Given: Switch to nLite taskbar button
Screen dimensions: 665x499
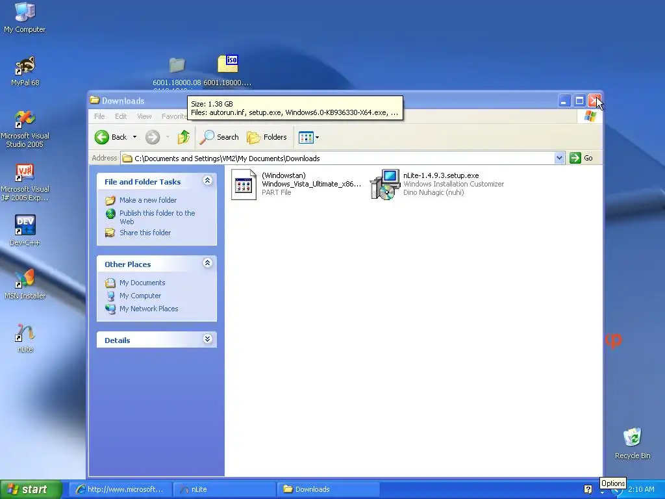Looking at the screenshot, I should point(225,489).
